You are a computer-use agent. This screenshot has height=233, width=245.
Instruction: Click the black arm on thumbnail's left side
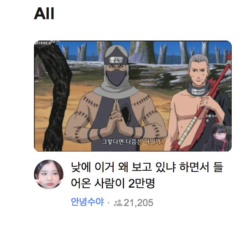(53, 97)
